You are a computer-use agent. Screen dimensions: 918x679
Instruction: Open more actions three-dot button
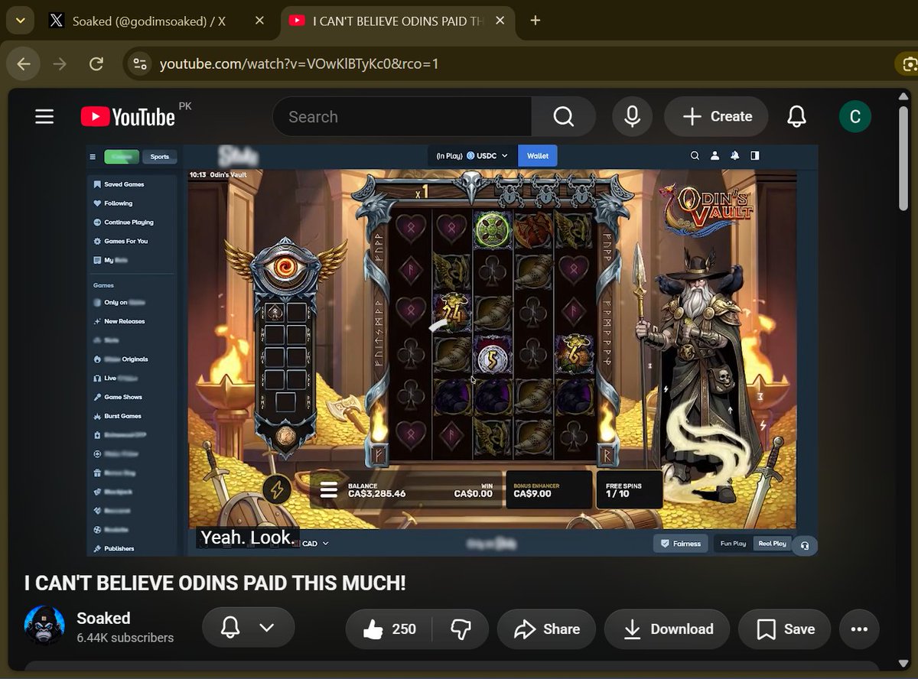[x=859, y=629]
